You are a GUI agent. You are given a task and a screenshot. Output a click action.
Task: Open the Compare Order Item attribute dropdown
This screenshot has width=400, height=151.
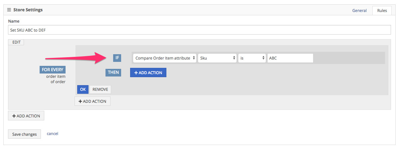[165, 58]
